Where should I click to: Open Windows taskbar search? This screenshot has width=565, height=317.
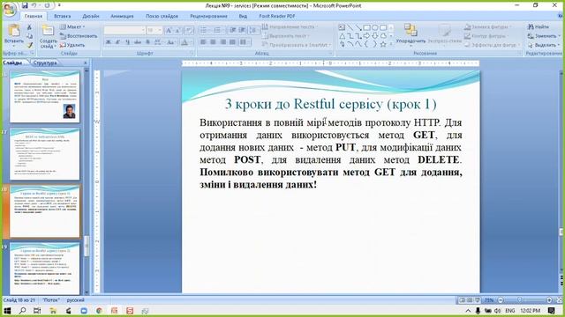[x=22, y=311]
